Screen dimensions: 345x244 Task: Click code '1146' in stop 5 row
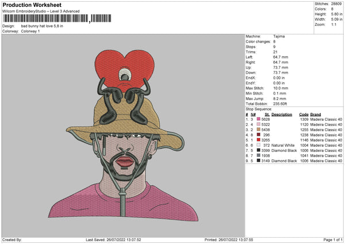click(x=304, y=140)
